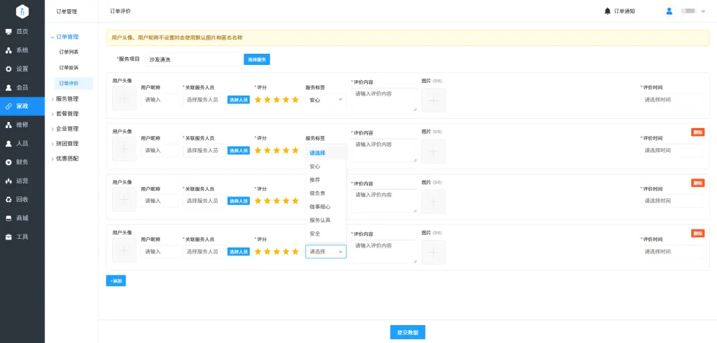Expand the 服务管理 menu group
Viewport: 717px width, 343px height.
tap(64, 99)
